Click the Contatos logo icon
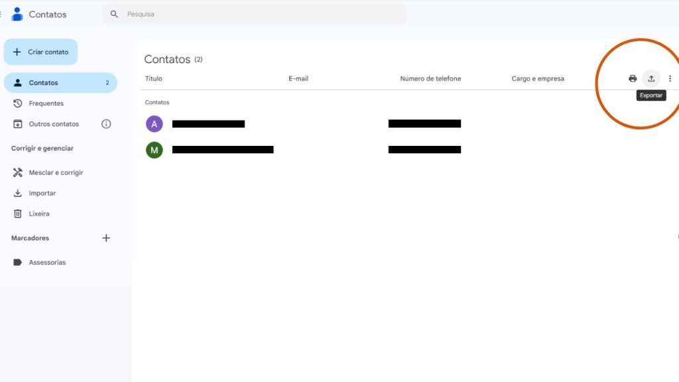Screen dimensions: 679x382 [17, 13]
